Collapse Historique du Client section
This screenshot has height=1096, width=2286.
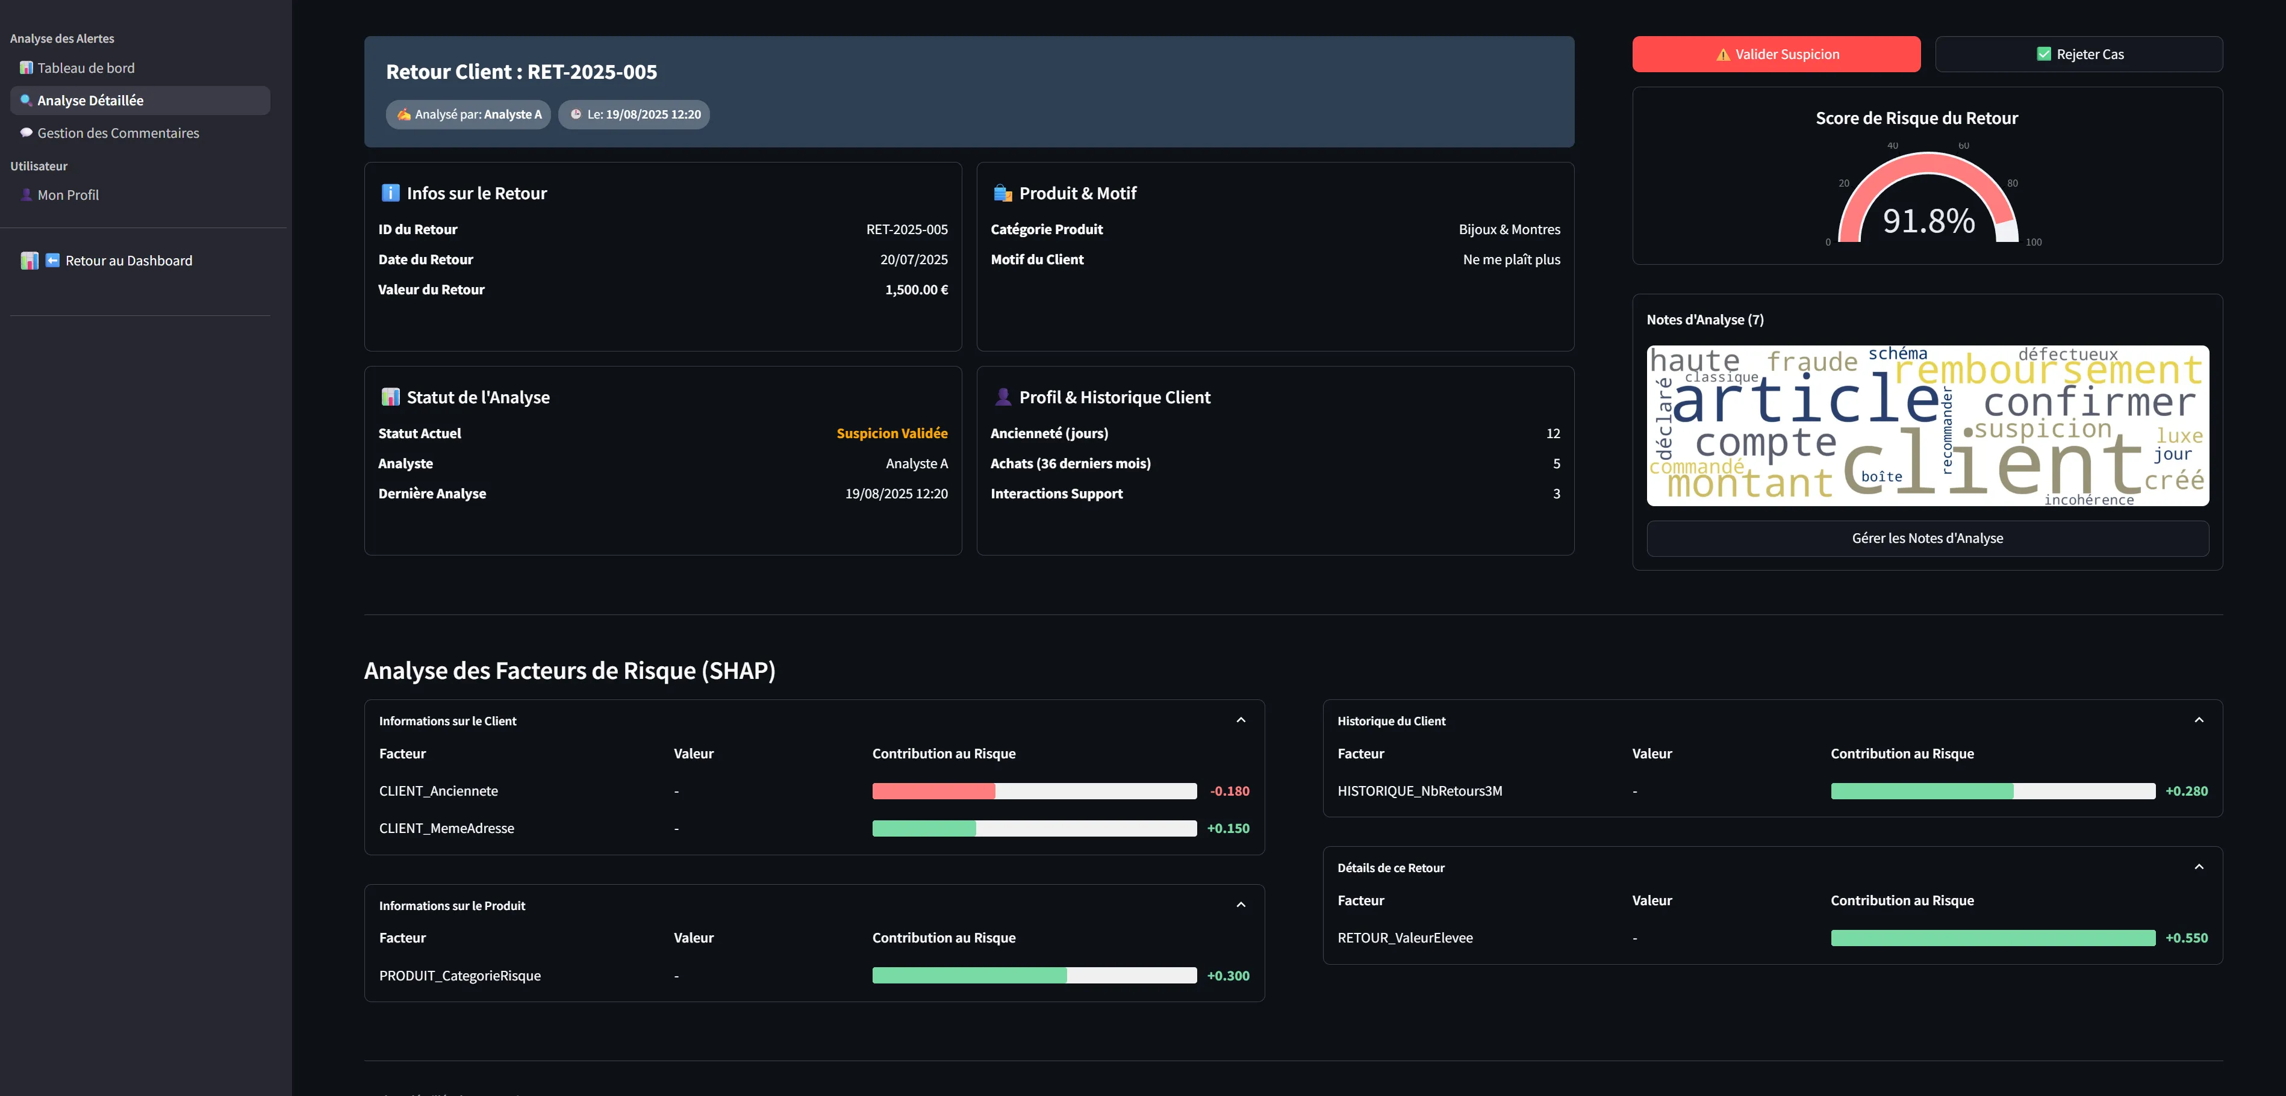[2199, 720]
